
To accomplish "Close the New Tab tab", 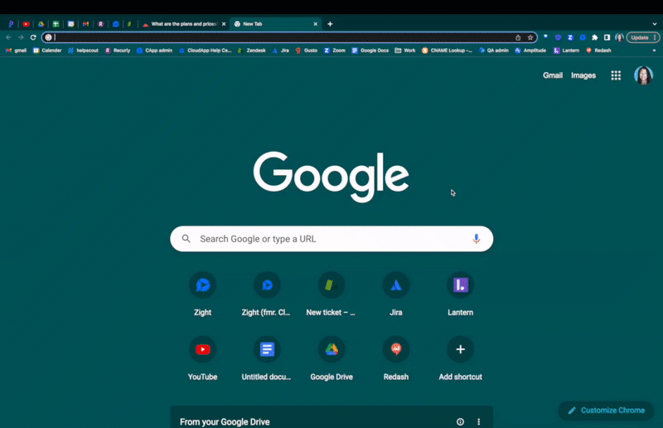I will pos(316,24).
